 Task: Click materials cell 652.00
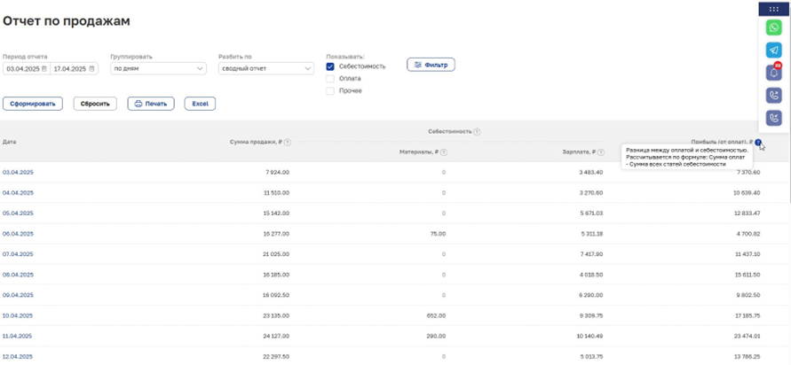tap(437, 315)
